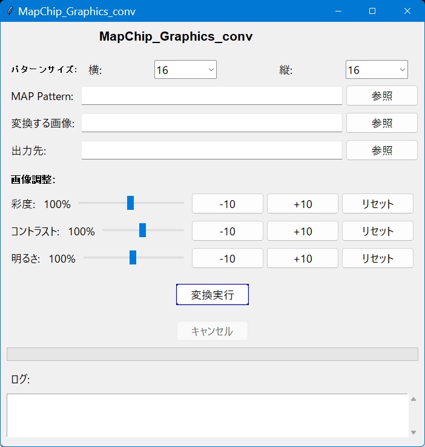Click the MAP Pattern path input field
Screen dimensions: 425x447
click(x=212, y=96)
